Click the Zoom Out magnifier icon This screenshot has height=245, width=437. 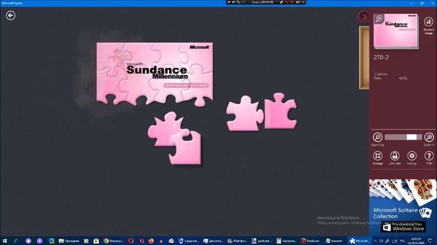click(x=378, y=137)
